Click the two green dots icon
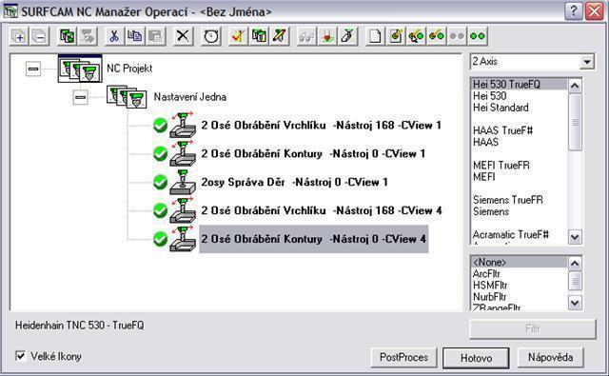This screenshot has height=376, width=609. pos(478,36)
